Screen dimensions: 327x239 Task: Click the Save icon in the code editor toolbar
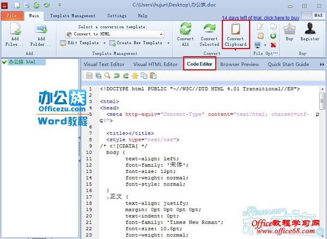pos(89,75)
